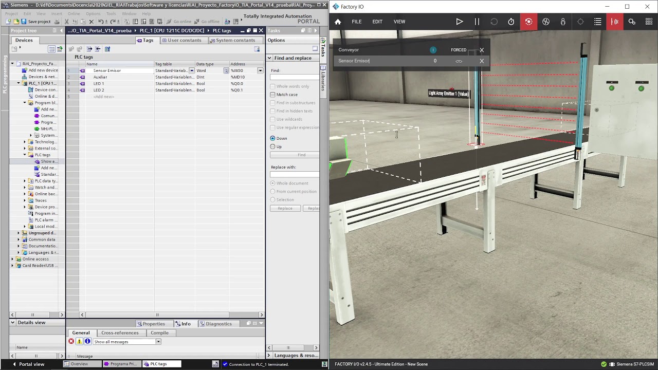Click Save project in TIA Portal toolbar
658x370 pixels.
point(35,22)
